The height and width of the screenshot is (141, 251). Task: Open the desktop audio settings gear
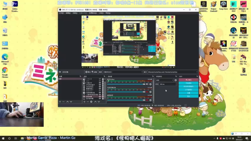(151, 100)
